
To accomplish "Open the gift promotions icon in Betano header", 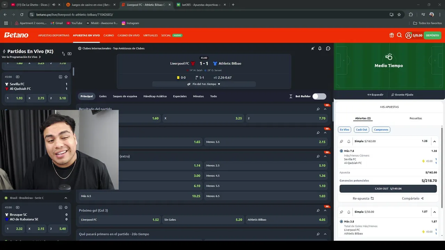I will coord(391,35).
